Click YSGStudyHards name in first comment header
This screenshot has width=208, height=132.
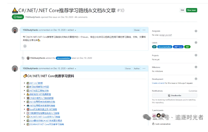pyautogui.click(x=30, y=30)
